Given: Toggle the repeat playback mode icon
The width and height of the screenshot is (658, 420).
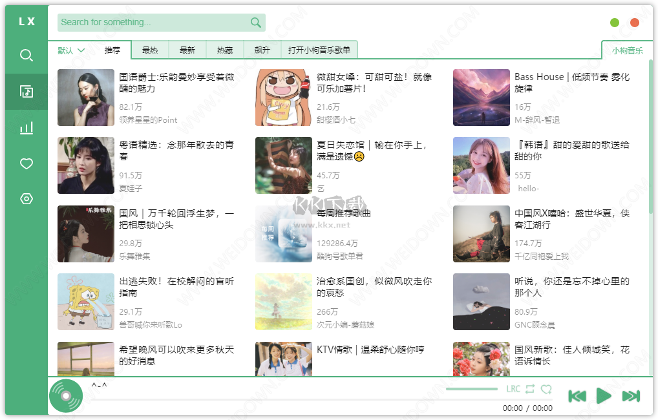Looking at the screenshot, I should (x=531, y=388).
